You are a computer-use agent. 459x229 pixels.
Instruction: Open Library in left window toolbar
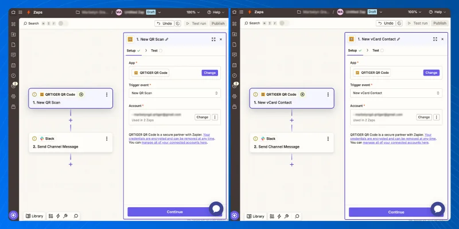pyautogui.click(x=34, y=216)
